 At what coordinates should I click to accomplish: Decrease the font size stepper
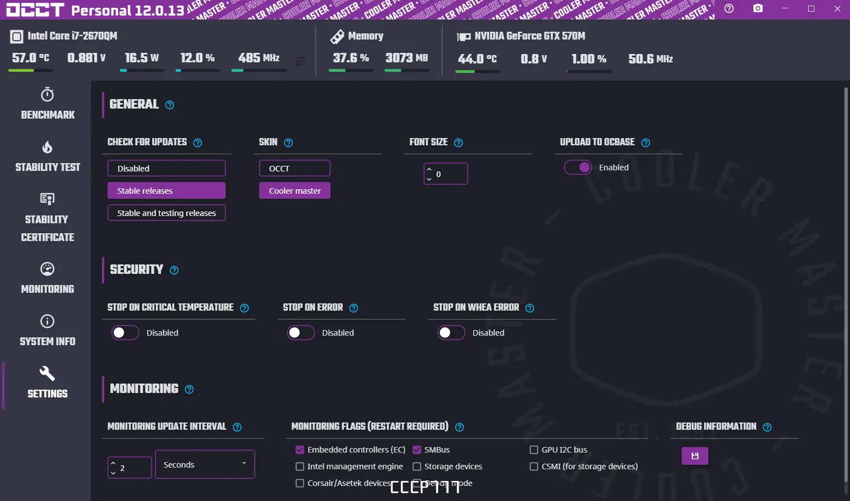429,179
